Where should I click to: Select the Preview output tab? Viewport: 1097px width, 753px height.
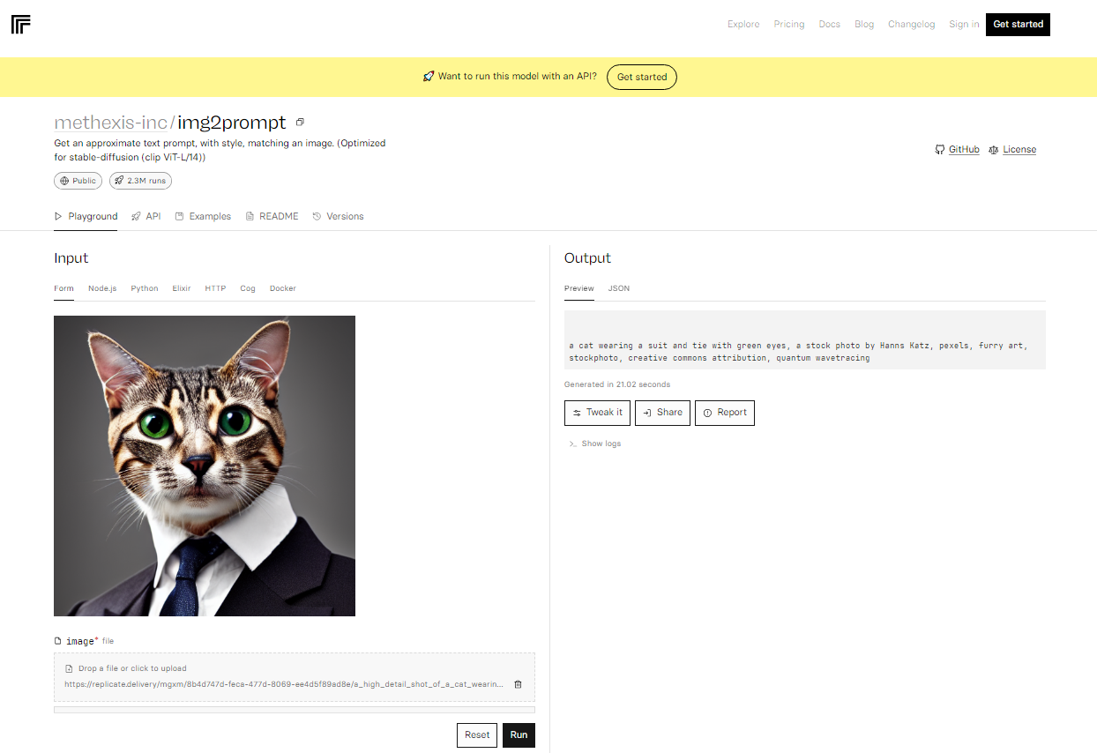point(579,288)
